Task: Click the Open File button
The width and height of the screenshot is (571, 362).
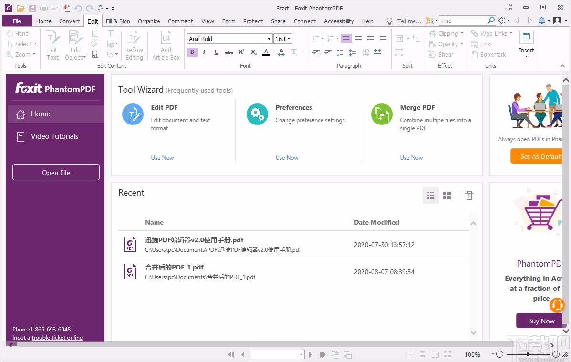Action: (56, 173)
